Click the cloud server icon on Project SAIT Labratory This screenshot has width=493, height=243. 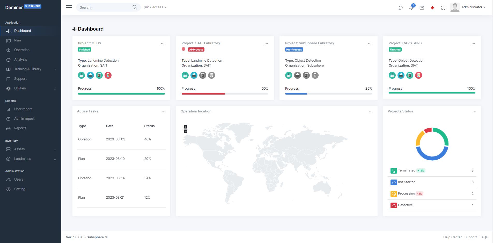point(194,75)
